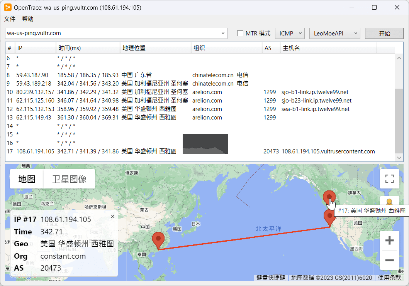Image resolution: width=409 pixels, height=286 pixels.
Task: Click the map fullscreen toggle icon
Action: (x=389, y=179)
